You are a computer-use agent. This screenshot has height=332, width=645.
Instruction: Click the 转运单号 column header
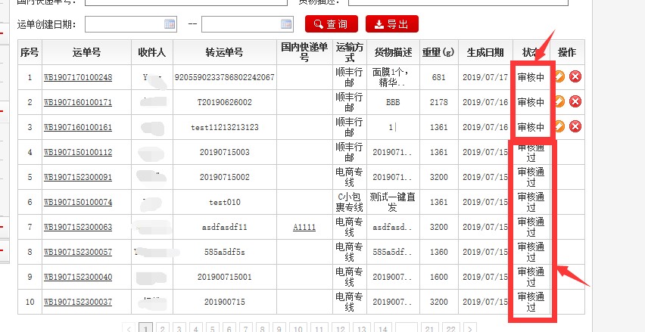coord(224,52)
